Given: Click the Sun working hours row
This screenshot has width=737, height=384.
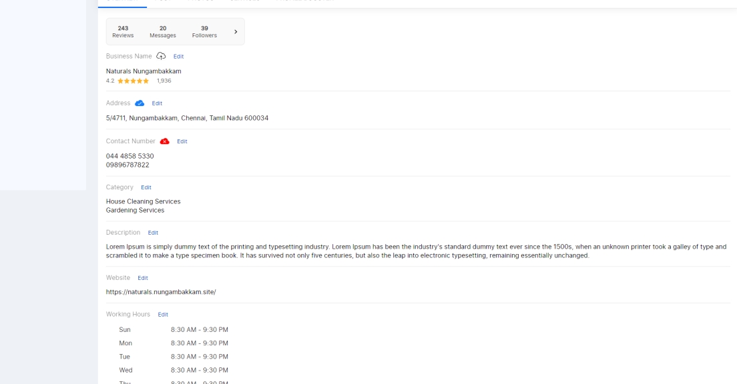Looking at the screenshot, I should tap(174, 330).
